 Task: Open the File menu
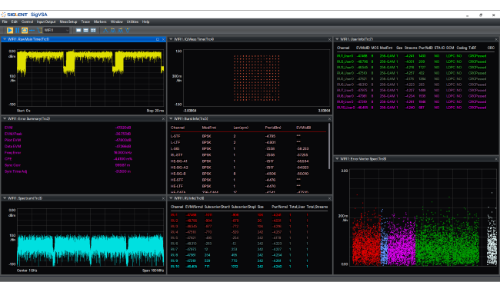tap(5, 22)
